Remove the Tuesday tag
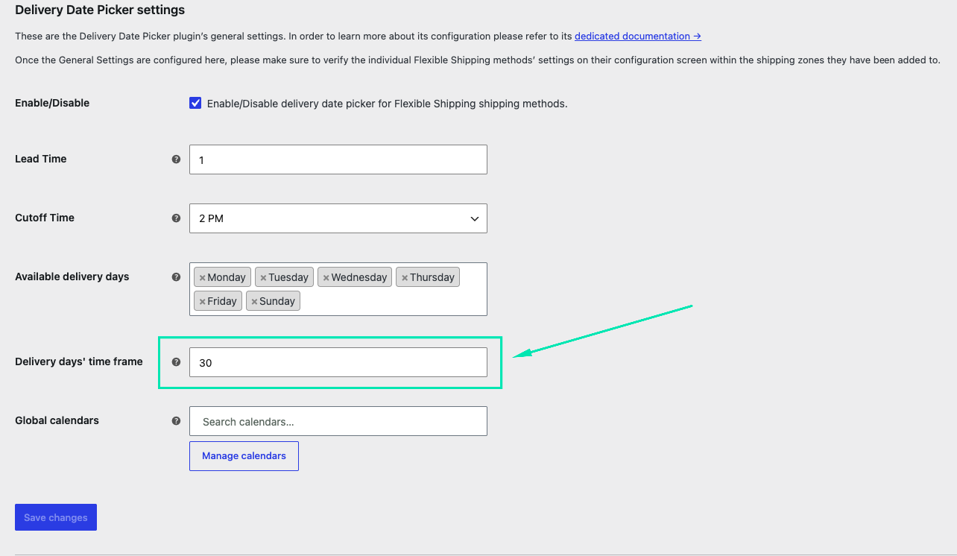 click(263, 278)
